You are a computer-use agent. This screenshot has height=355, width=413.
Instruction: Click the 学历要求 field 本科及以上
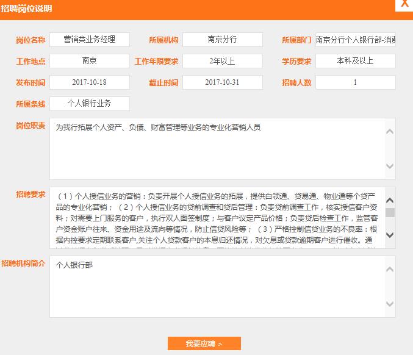tap(355, 61)
